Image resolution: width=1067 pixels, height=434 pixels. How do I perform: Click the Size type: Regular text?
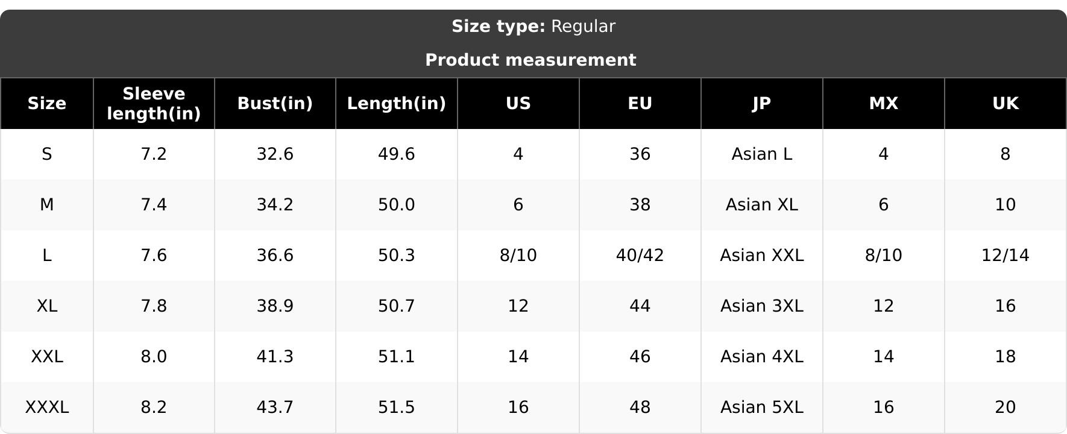(533, 27)
